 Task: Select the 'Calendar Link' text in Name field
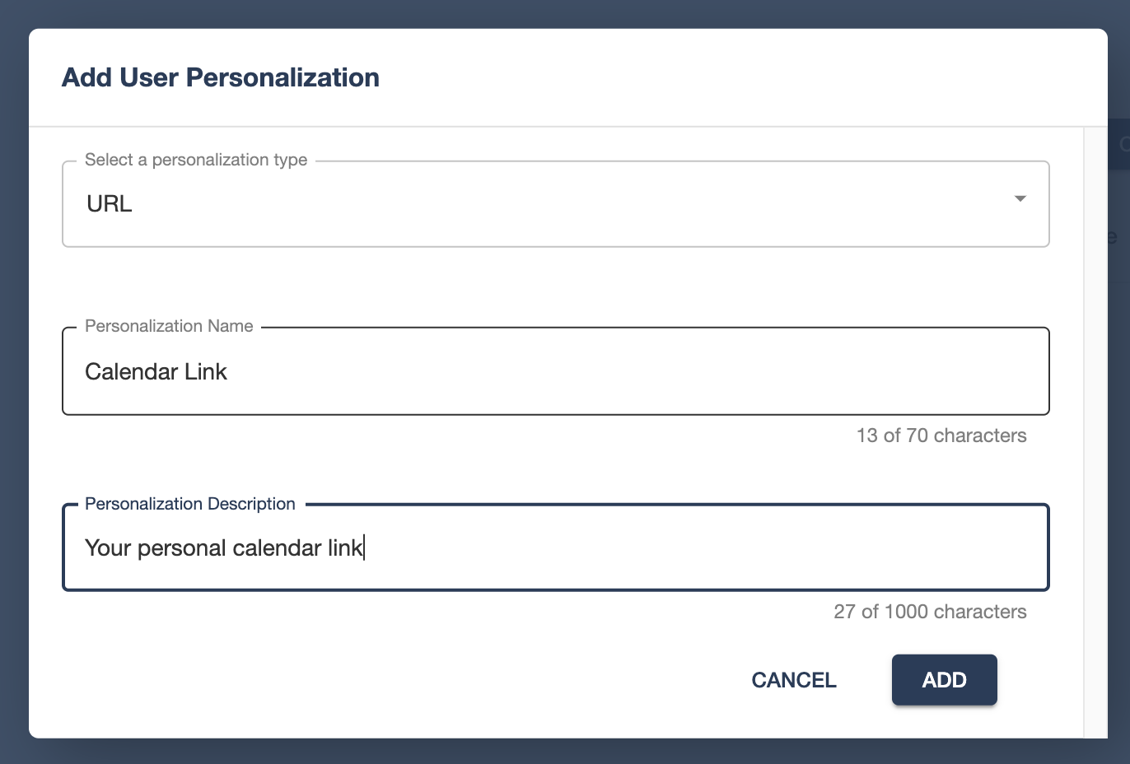pos(156,371)
